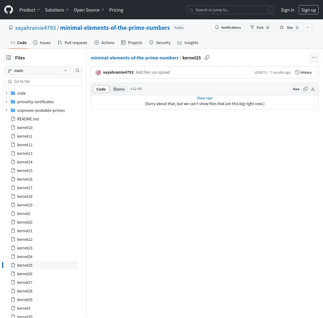Viewport: 323px width, 318px height.
Task: Open the History link
Action: [x=303, y=72]
